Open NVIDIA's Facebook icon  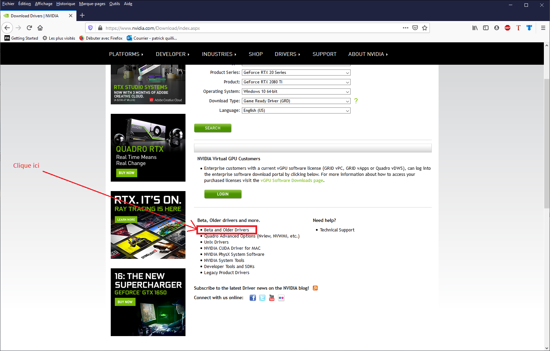253,297
